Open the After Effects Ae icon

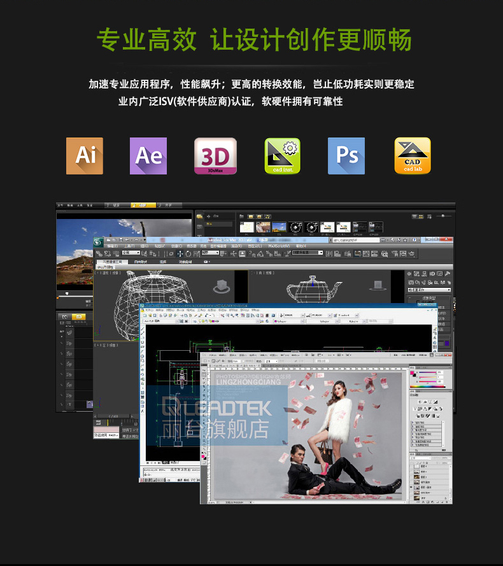point(149,156)
